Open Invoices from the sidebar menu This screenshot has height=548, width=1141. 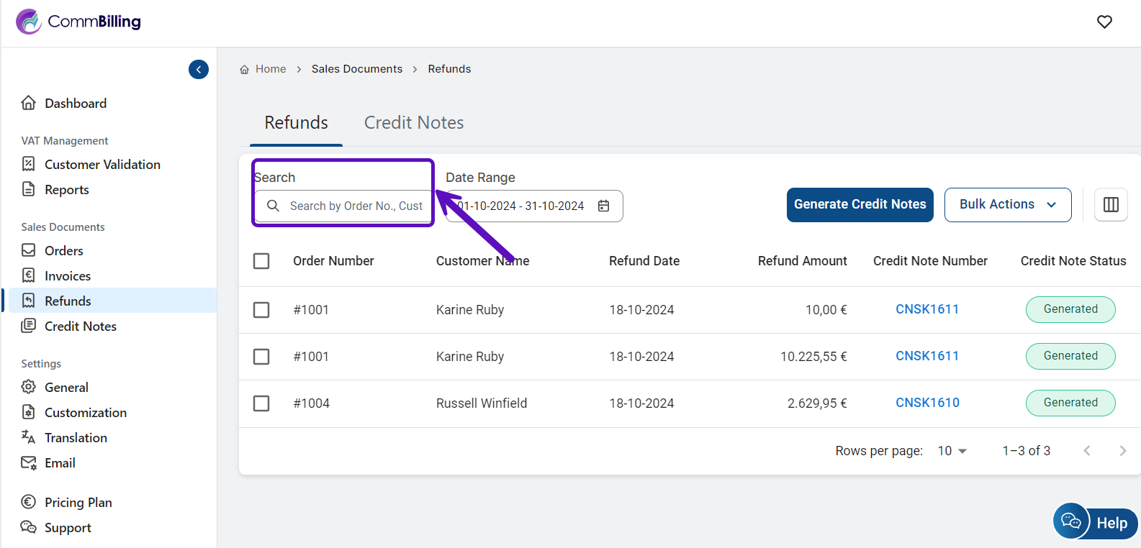67,276
